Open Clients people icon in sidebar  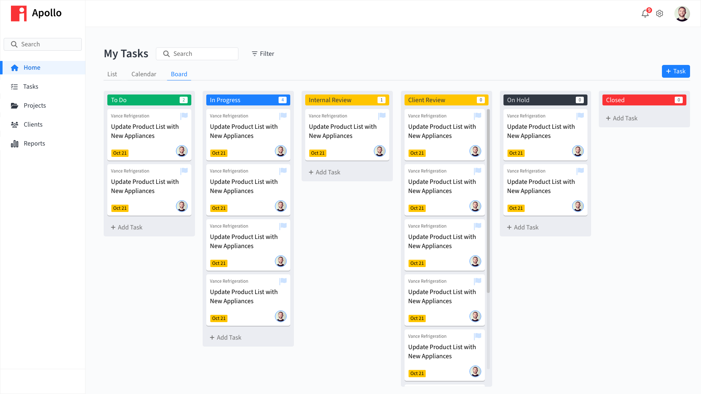pos(15,124)
